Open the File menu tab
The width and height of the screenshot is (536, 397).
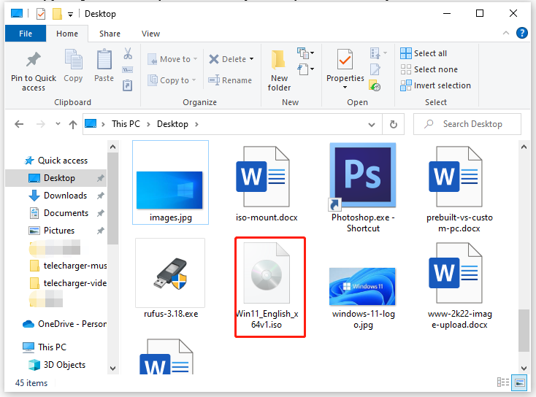click(26, 34)
